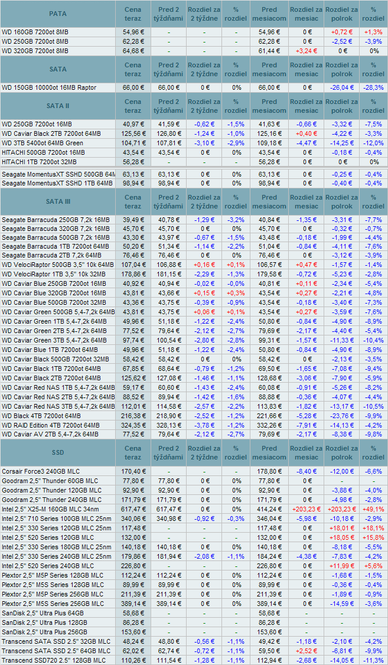Select the WD 320GB 7200ot 8MB row name
The height and width of the screenshot is (665, 388).
coord(35,51)
